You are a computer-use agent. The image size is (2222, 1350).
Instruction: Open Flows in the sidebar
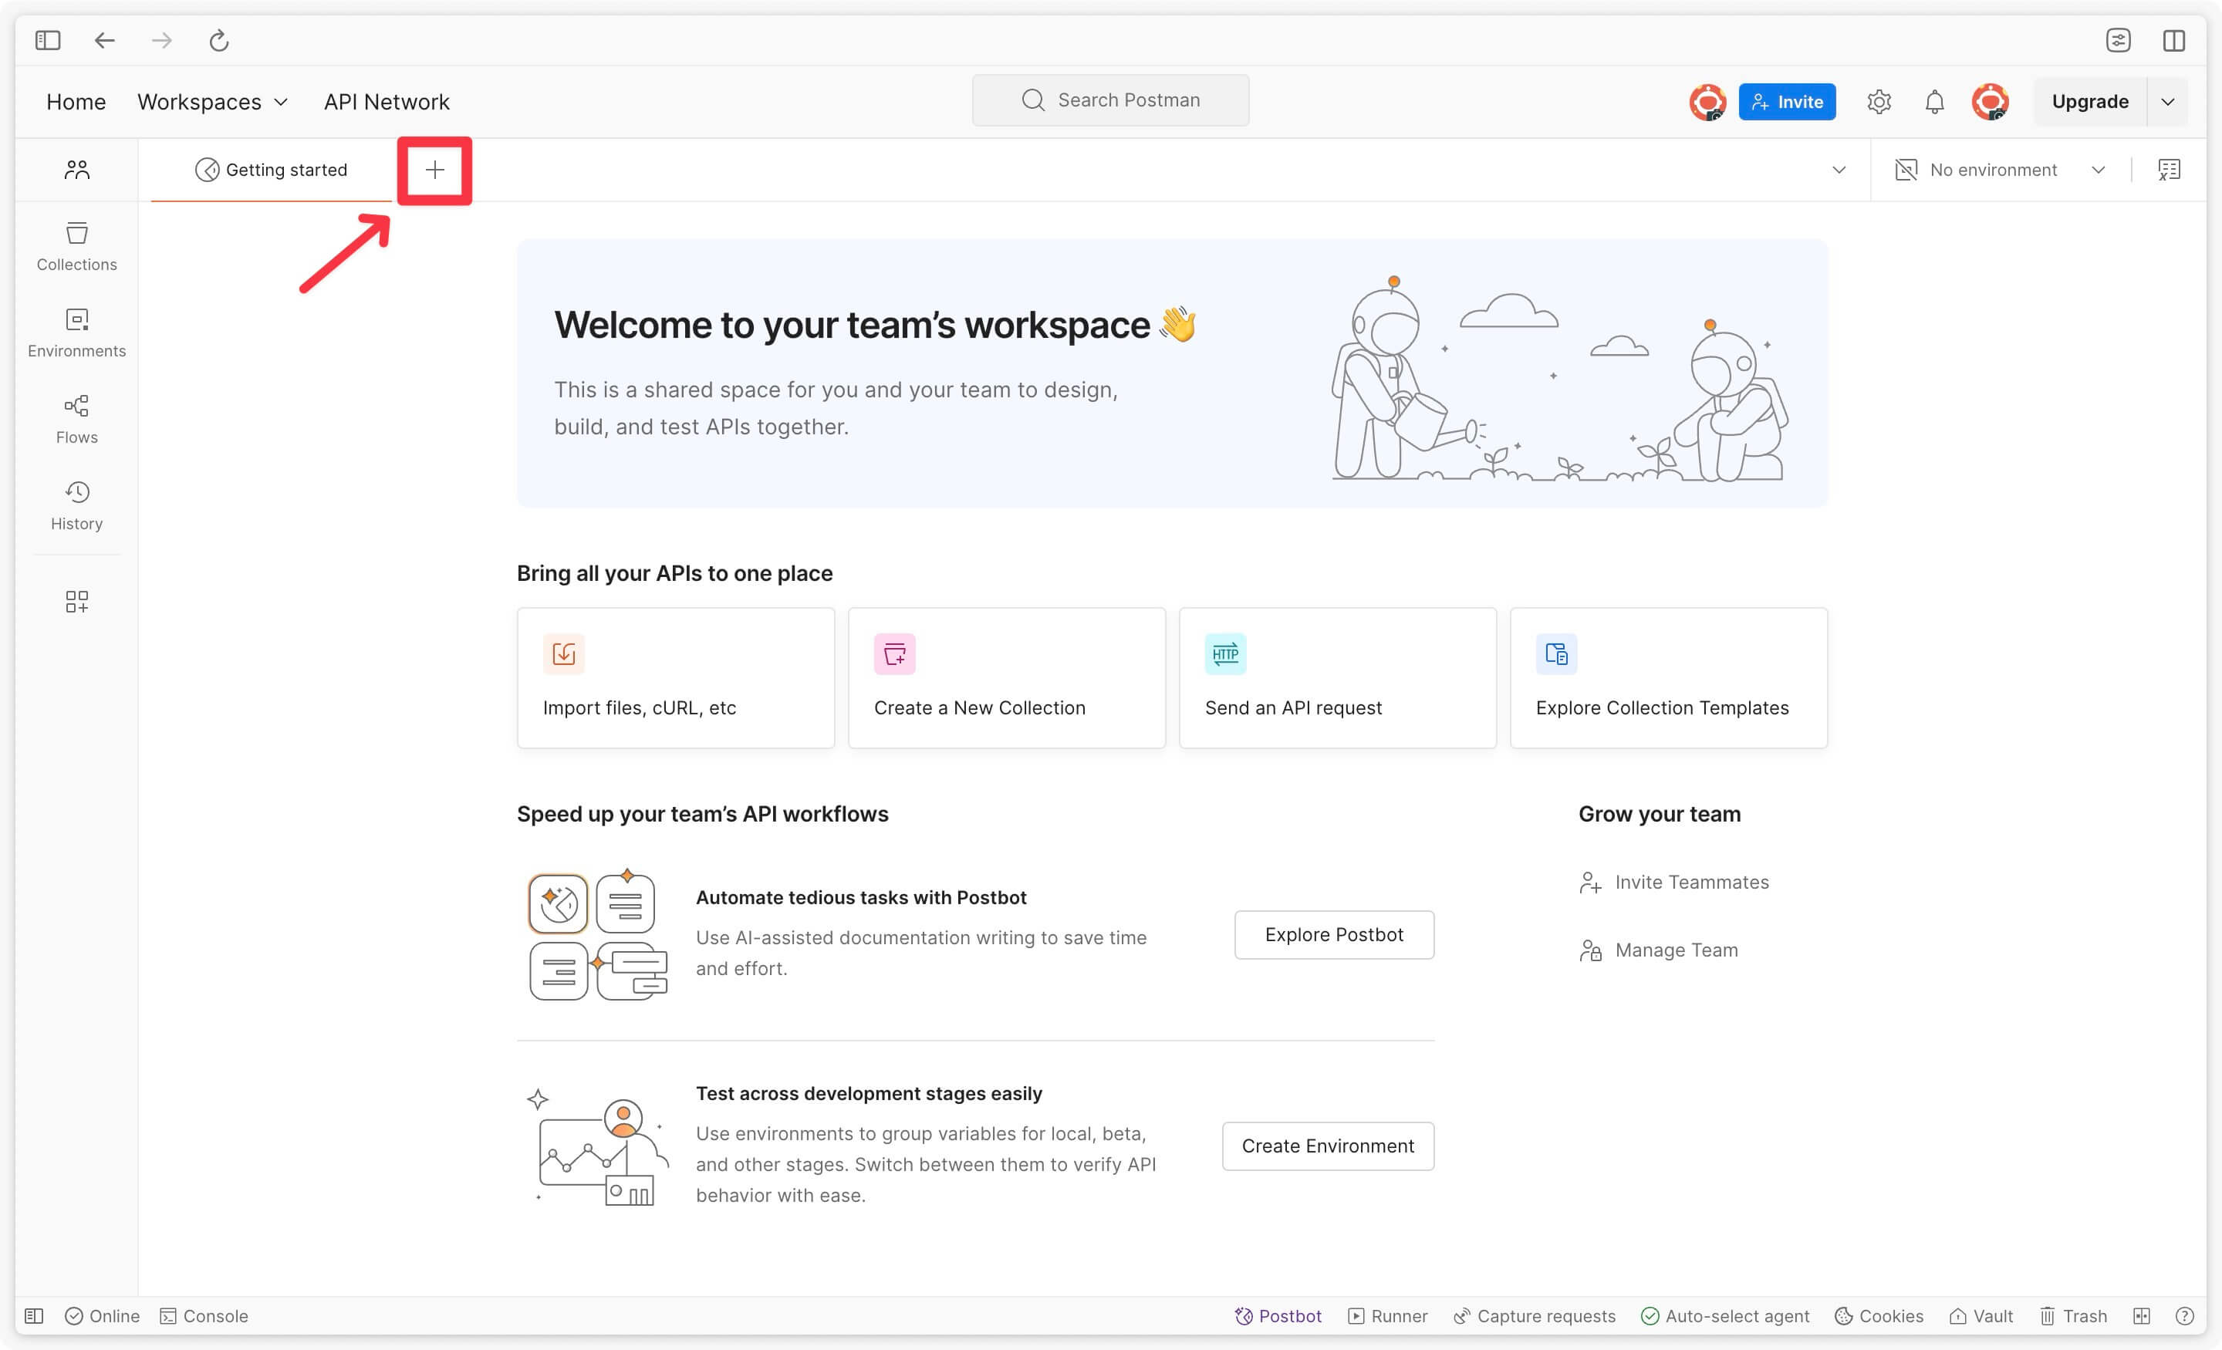coord(76,420)
